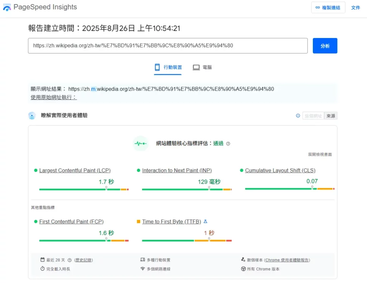Click the experimental flask icon beside TTFB
Viewport: 367px width, 283px height.
coord(205,221)
